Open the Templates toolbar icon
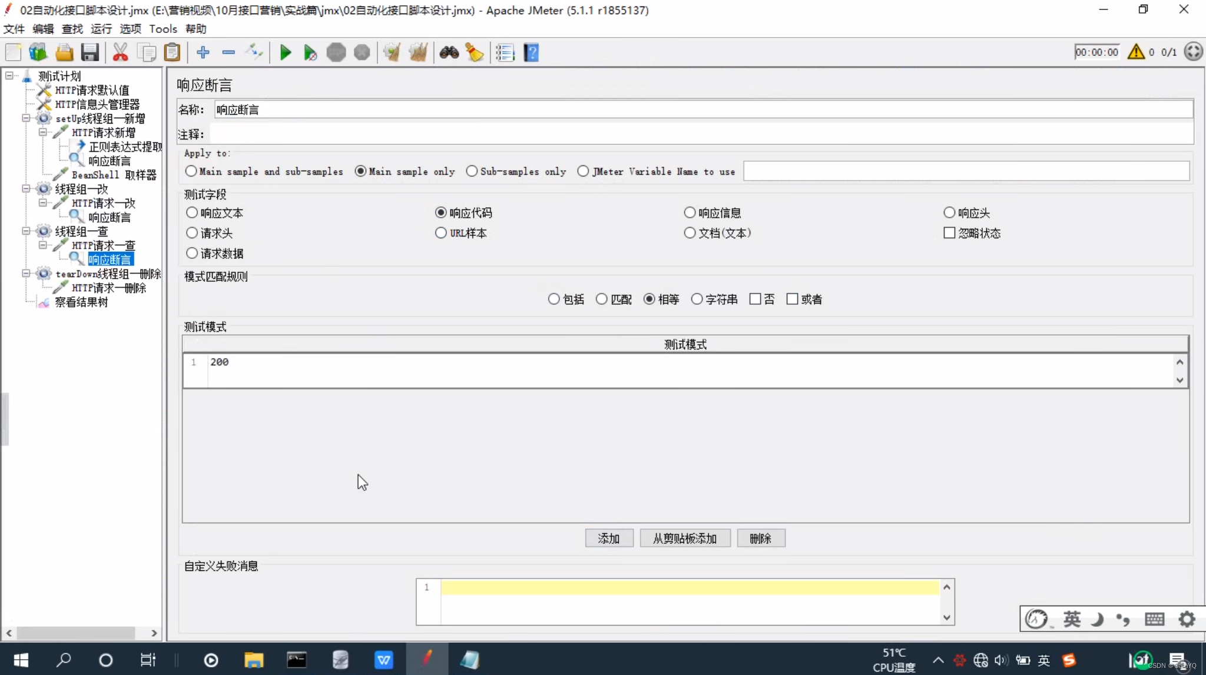 pos(38,52)
